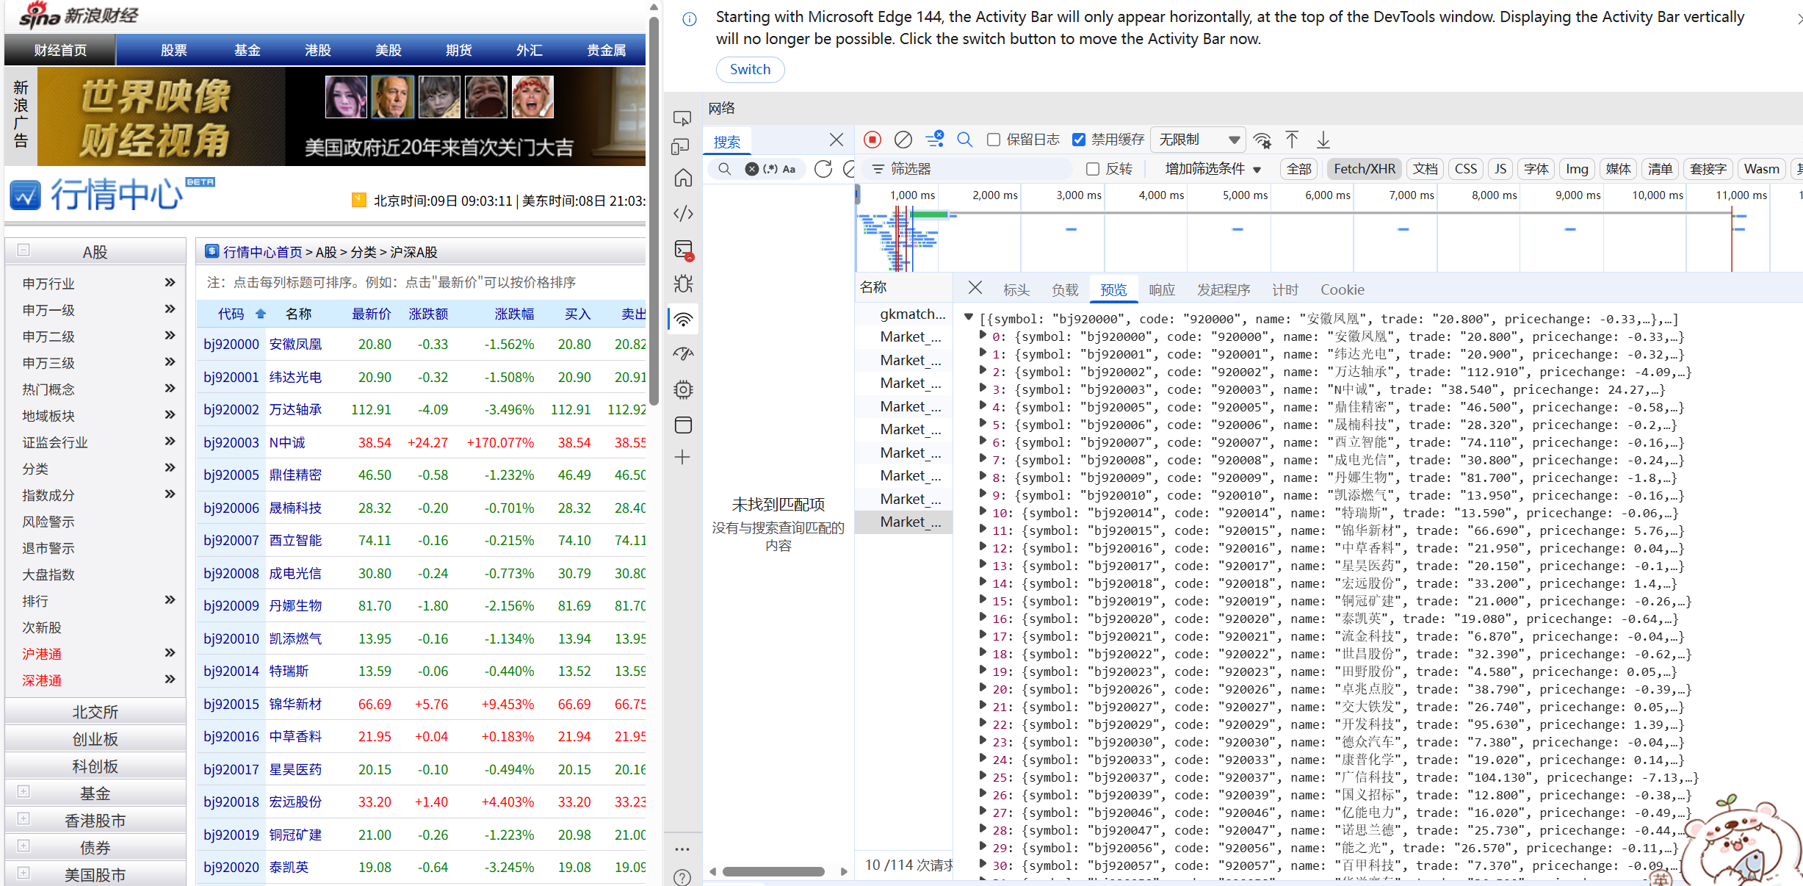The image size is (1803, 886).
Task: Open the 标头 tab
Action: (x=1016, y=289)
